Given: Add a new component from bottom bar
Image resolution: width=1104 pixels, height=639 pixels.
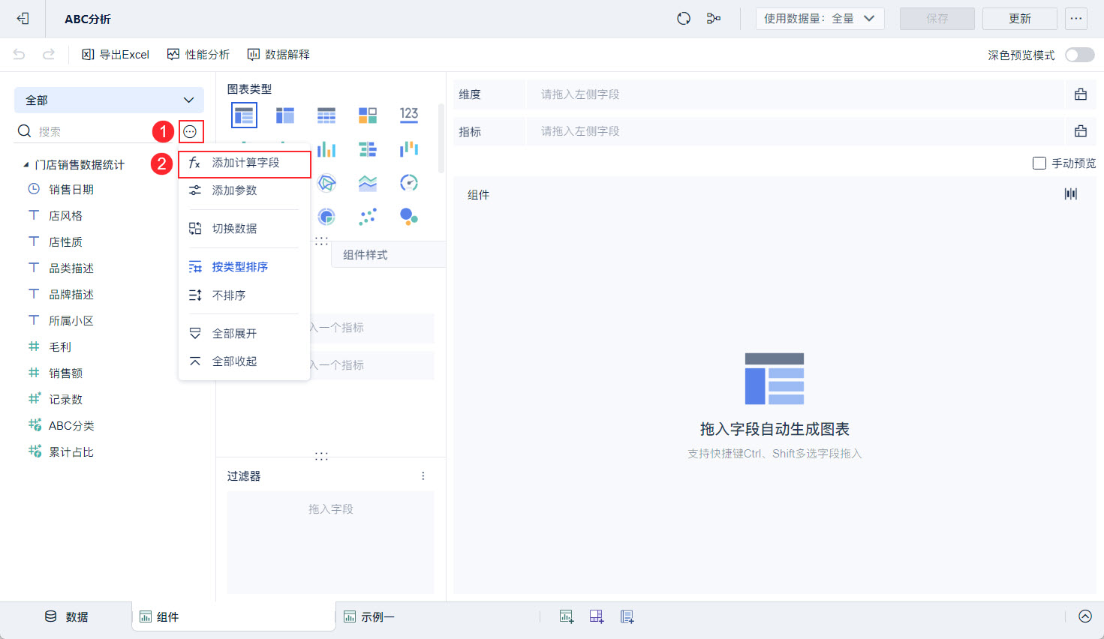Looking at the screenshot, I should coord(567,616).
